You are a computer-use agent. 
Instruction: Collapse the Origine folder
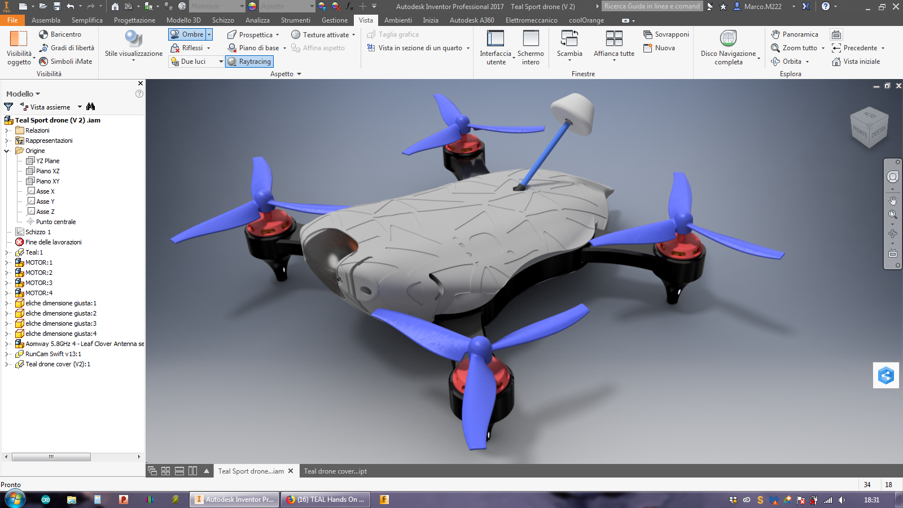pyautogui.click(x=7, y=151)
